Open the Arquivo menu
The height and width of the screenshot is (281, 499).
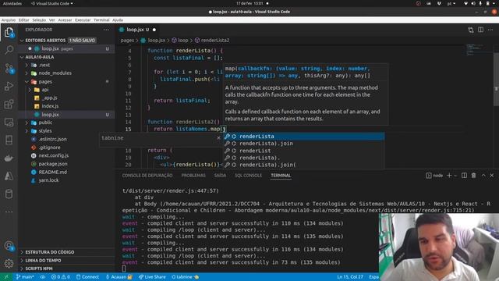click(9, 20)
